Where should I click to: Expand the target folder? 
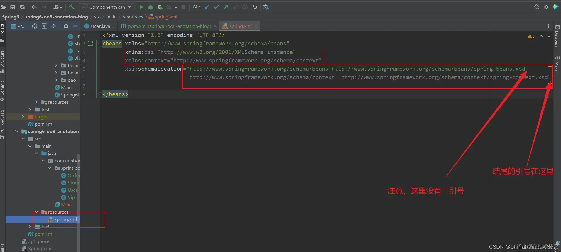pos(23,117)
